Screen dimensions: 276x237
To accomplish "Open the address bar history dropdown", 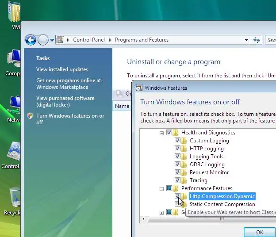I will point(246,40).
